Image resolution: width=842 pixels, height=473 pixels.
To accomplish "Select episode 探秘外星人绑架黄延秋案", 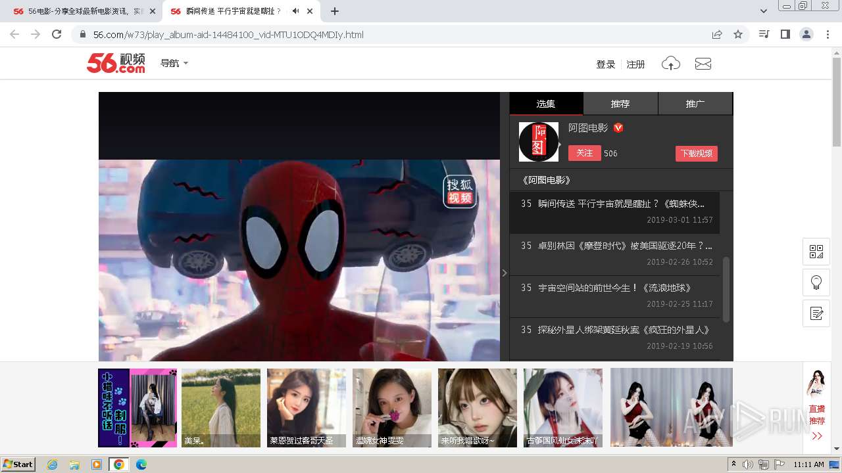I will click(x=614, y=338).
